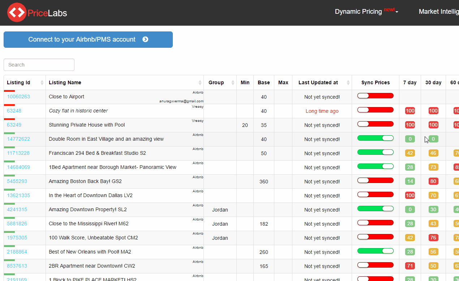
Task: Open listing 14772622 link
Action: [18, 139]
